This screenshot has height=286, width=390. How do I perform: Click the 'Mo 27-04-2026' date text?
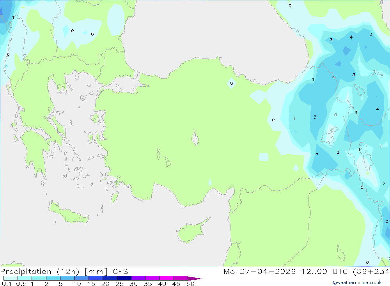tap(259, 272)
